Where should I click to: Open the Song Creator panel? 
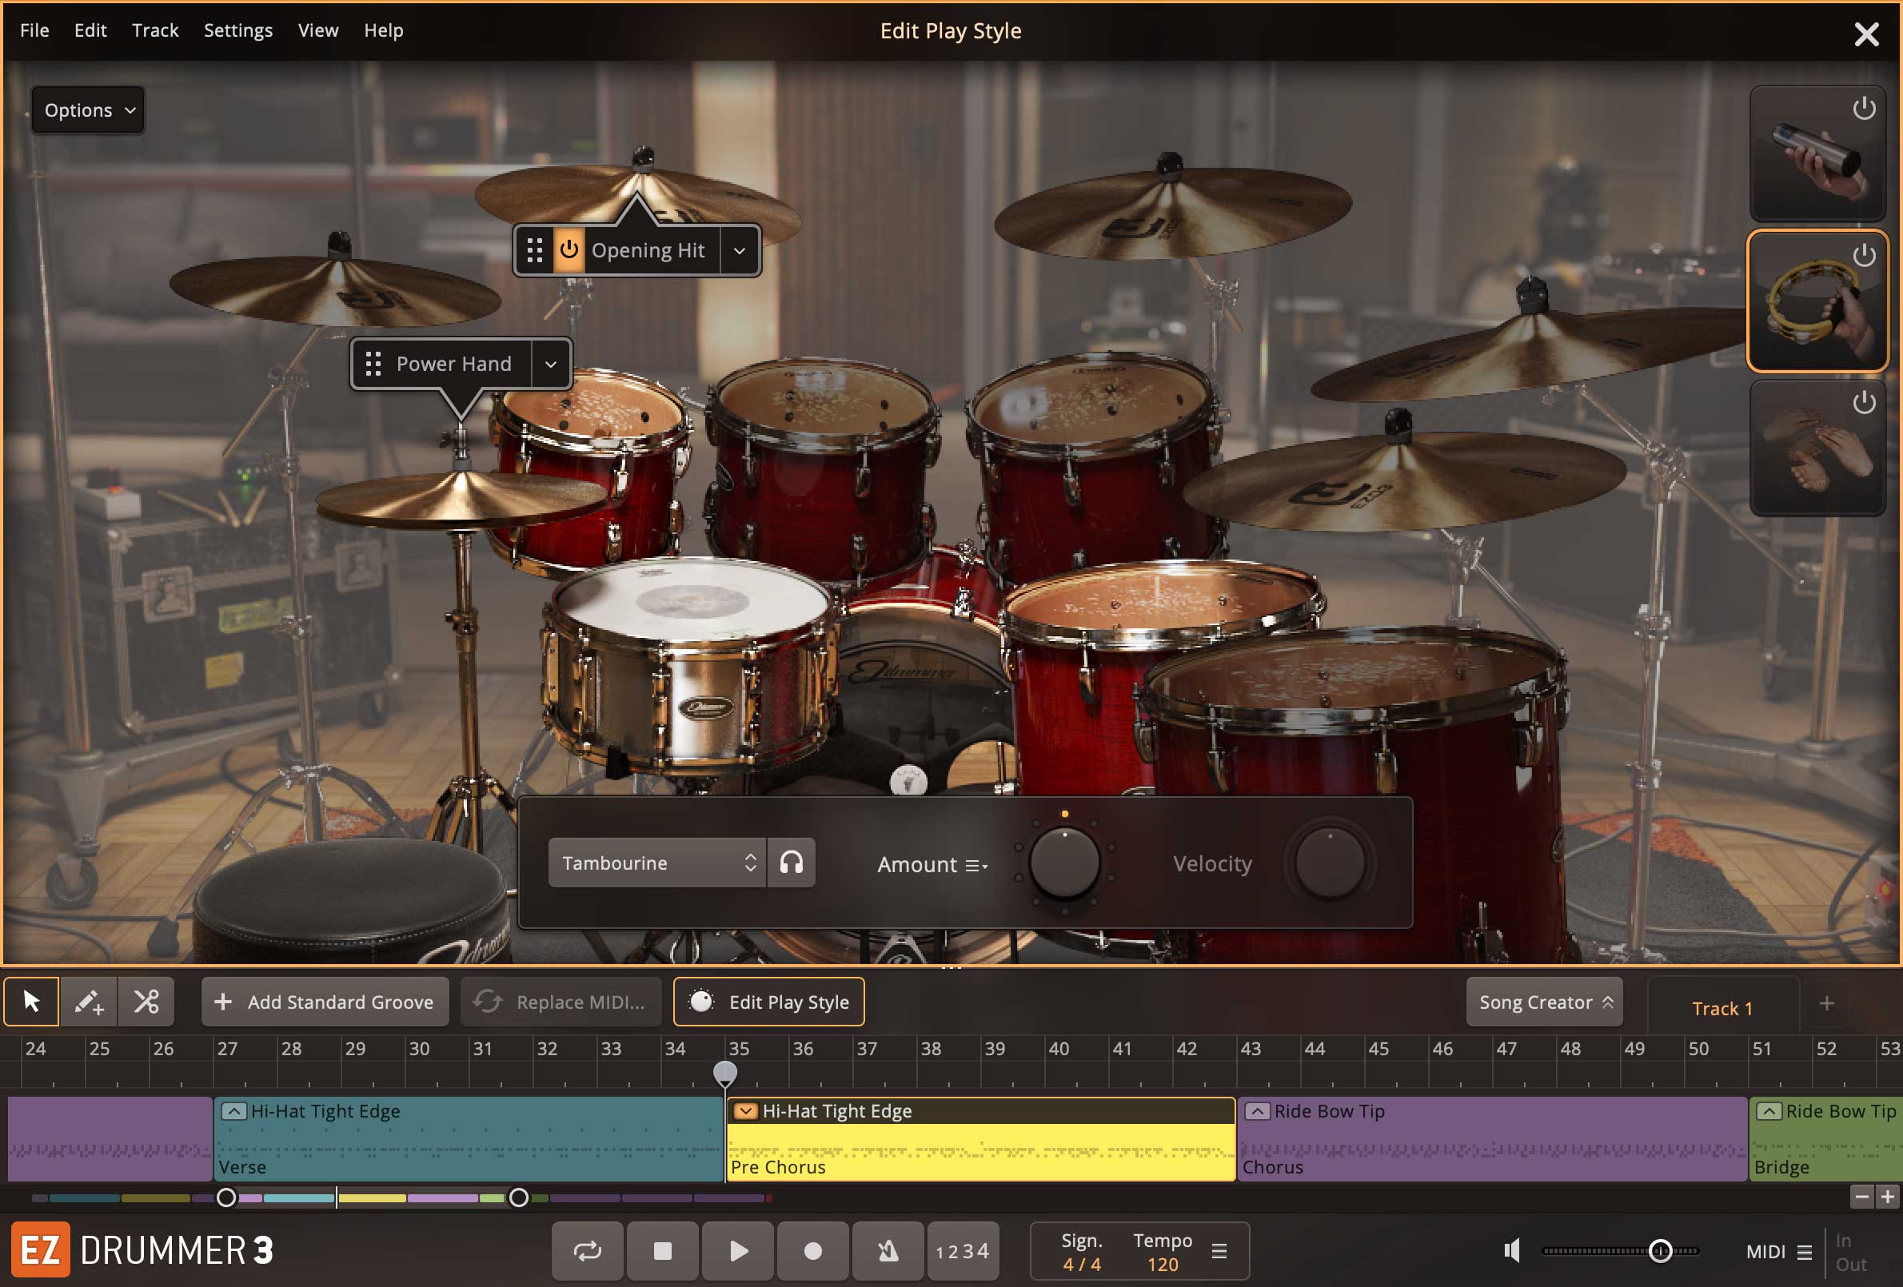[x=1544, y=1002]
